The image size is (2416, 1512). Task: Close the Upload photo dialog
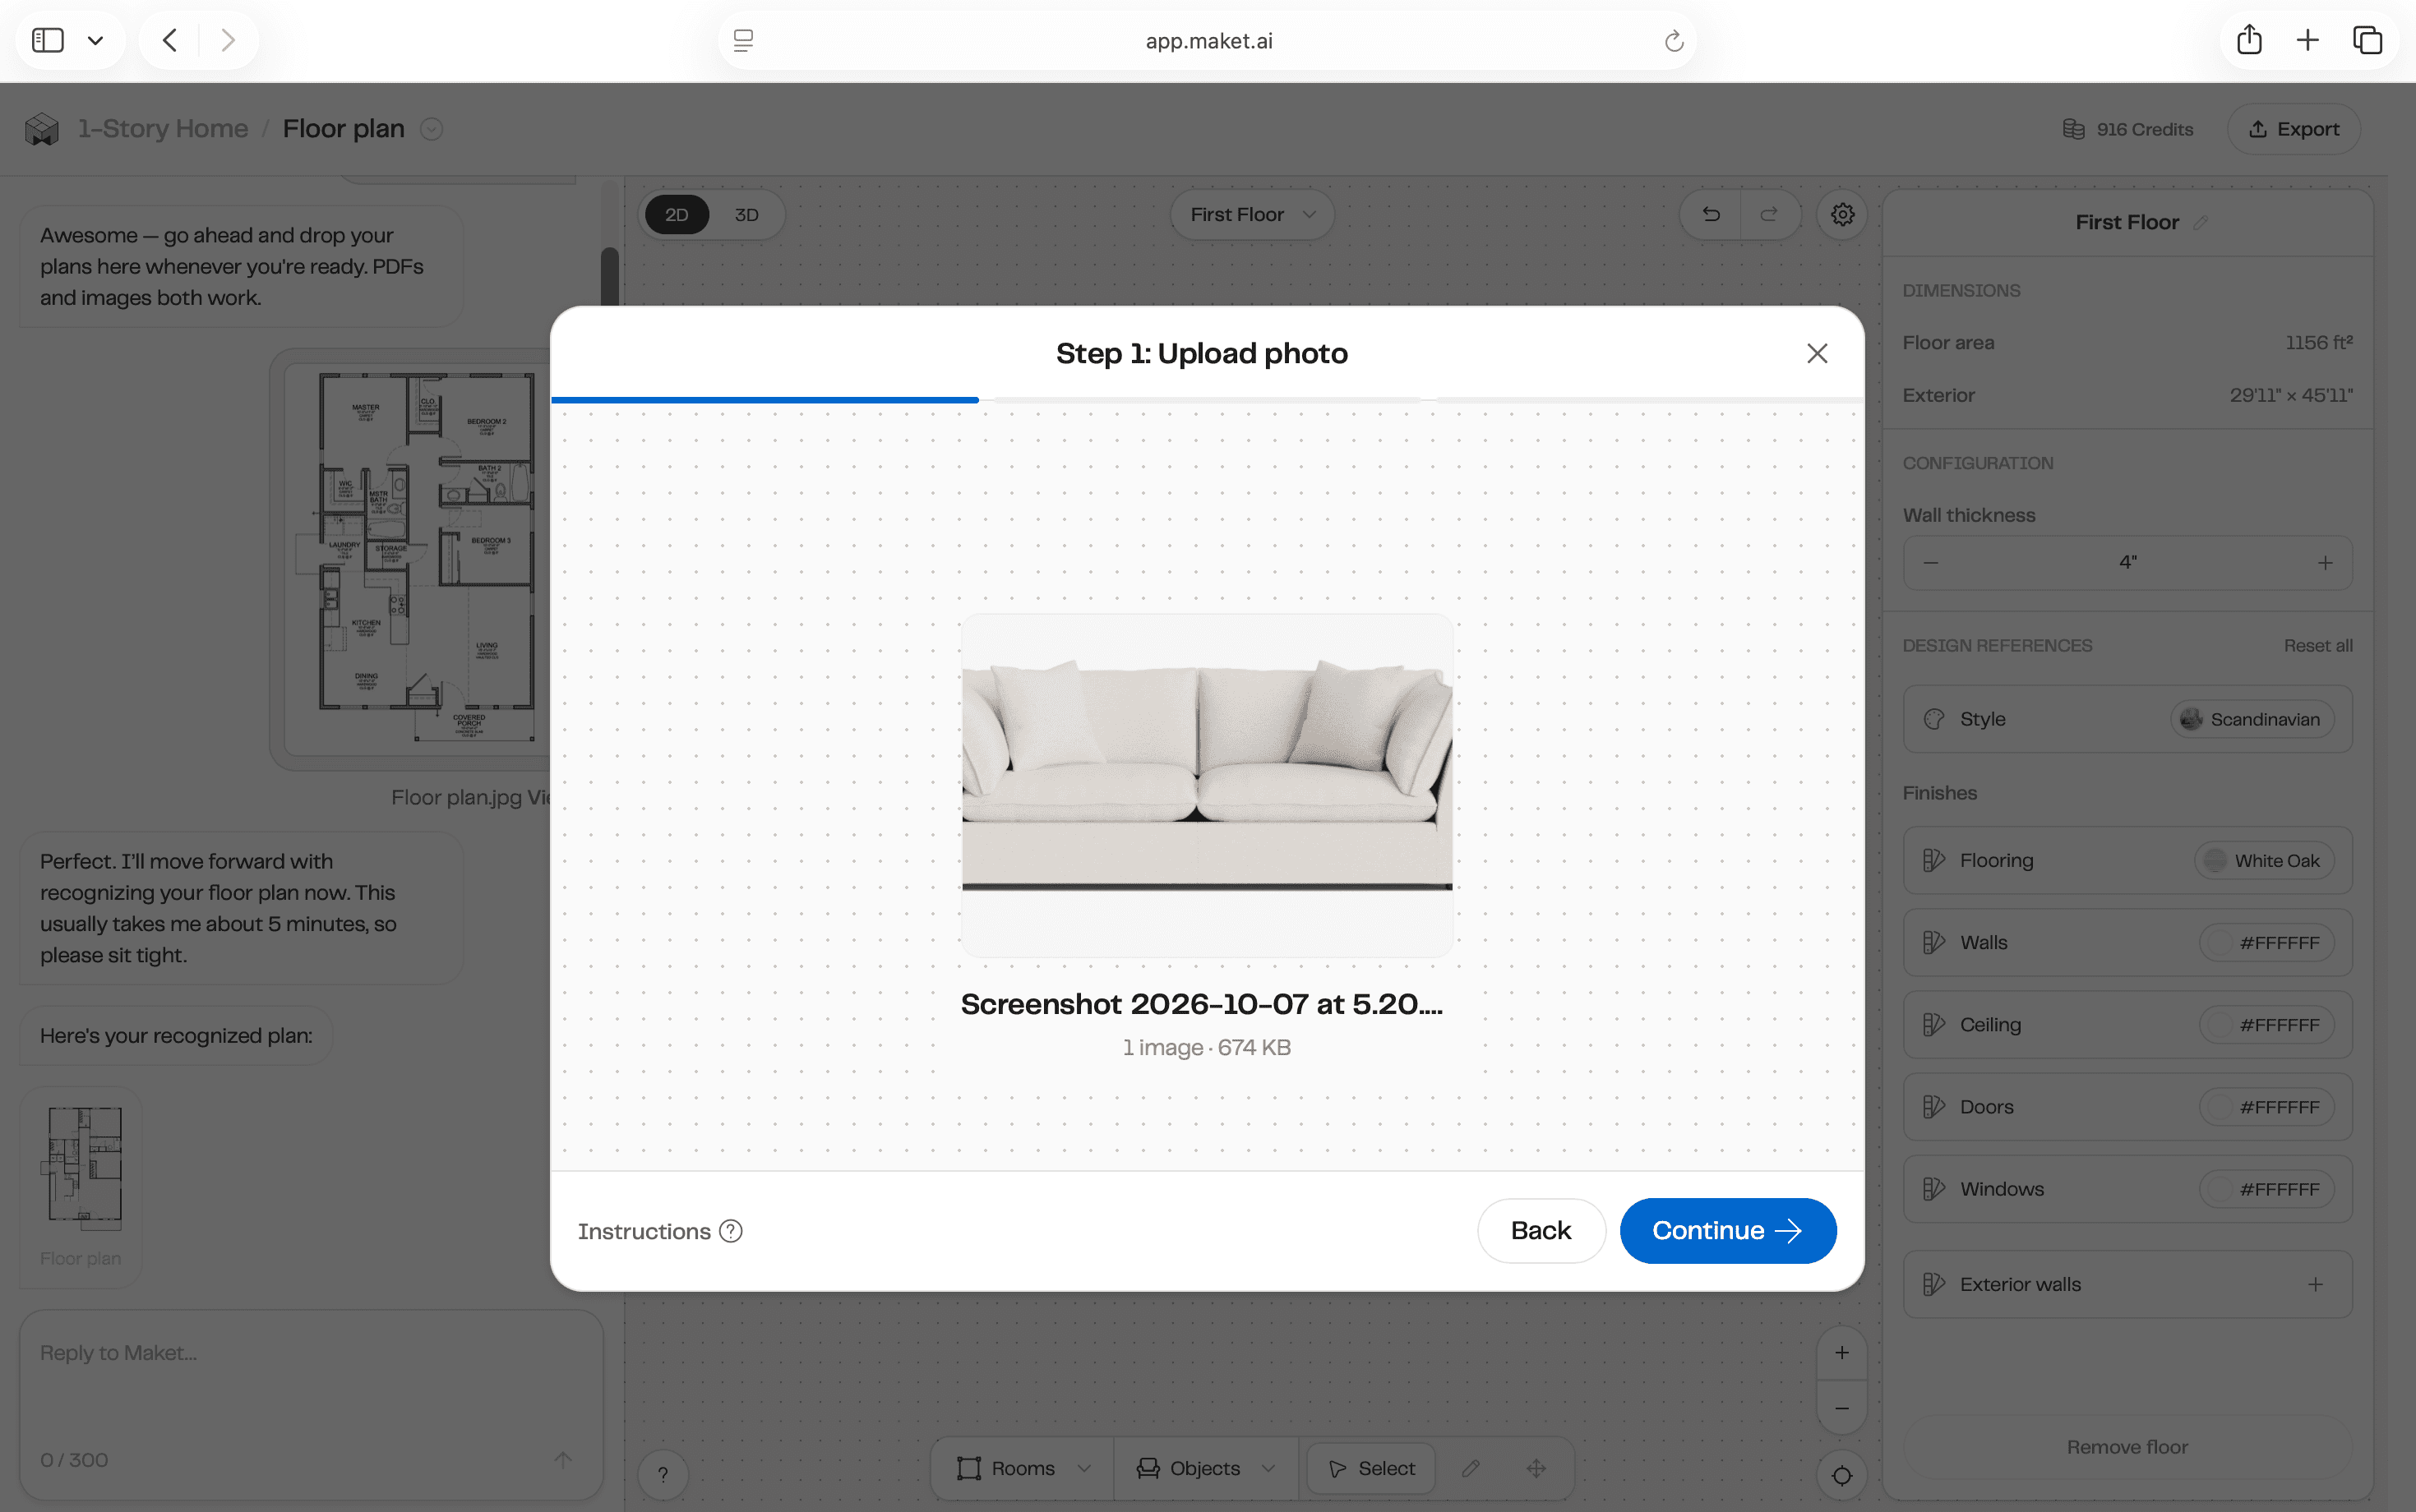coord(1817,353)
